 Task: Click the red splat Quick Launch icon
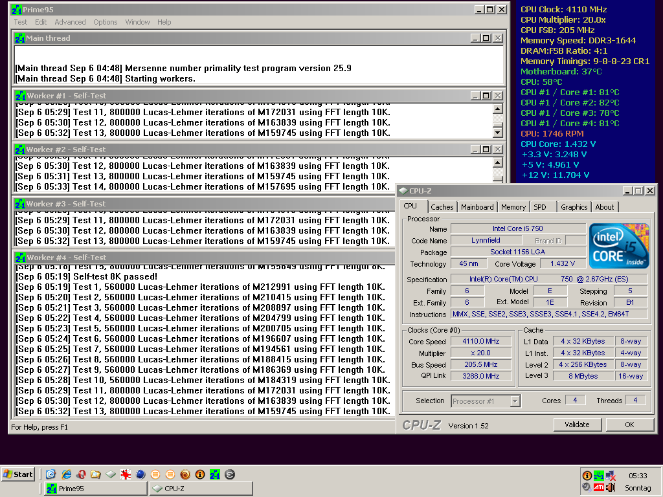pyautogui.click(x=126, y=474)
